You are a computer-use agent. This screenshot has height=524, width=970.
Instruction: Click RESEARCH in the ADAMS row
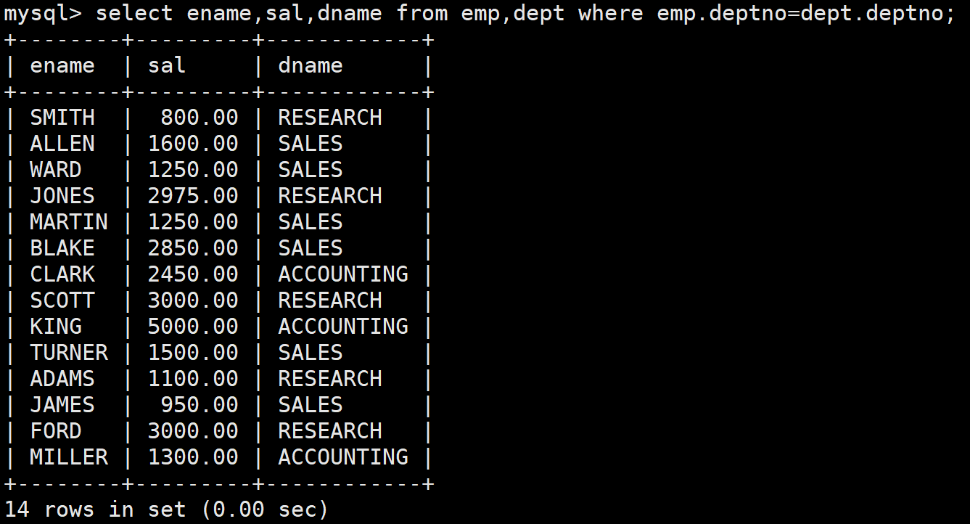[x=330, y=379]
